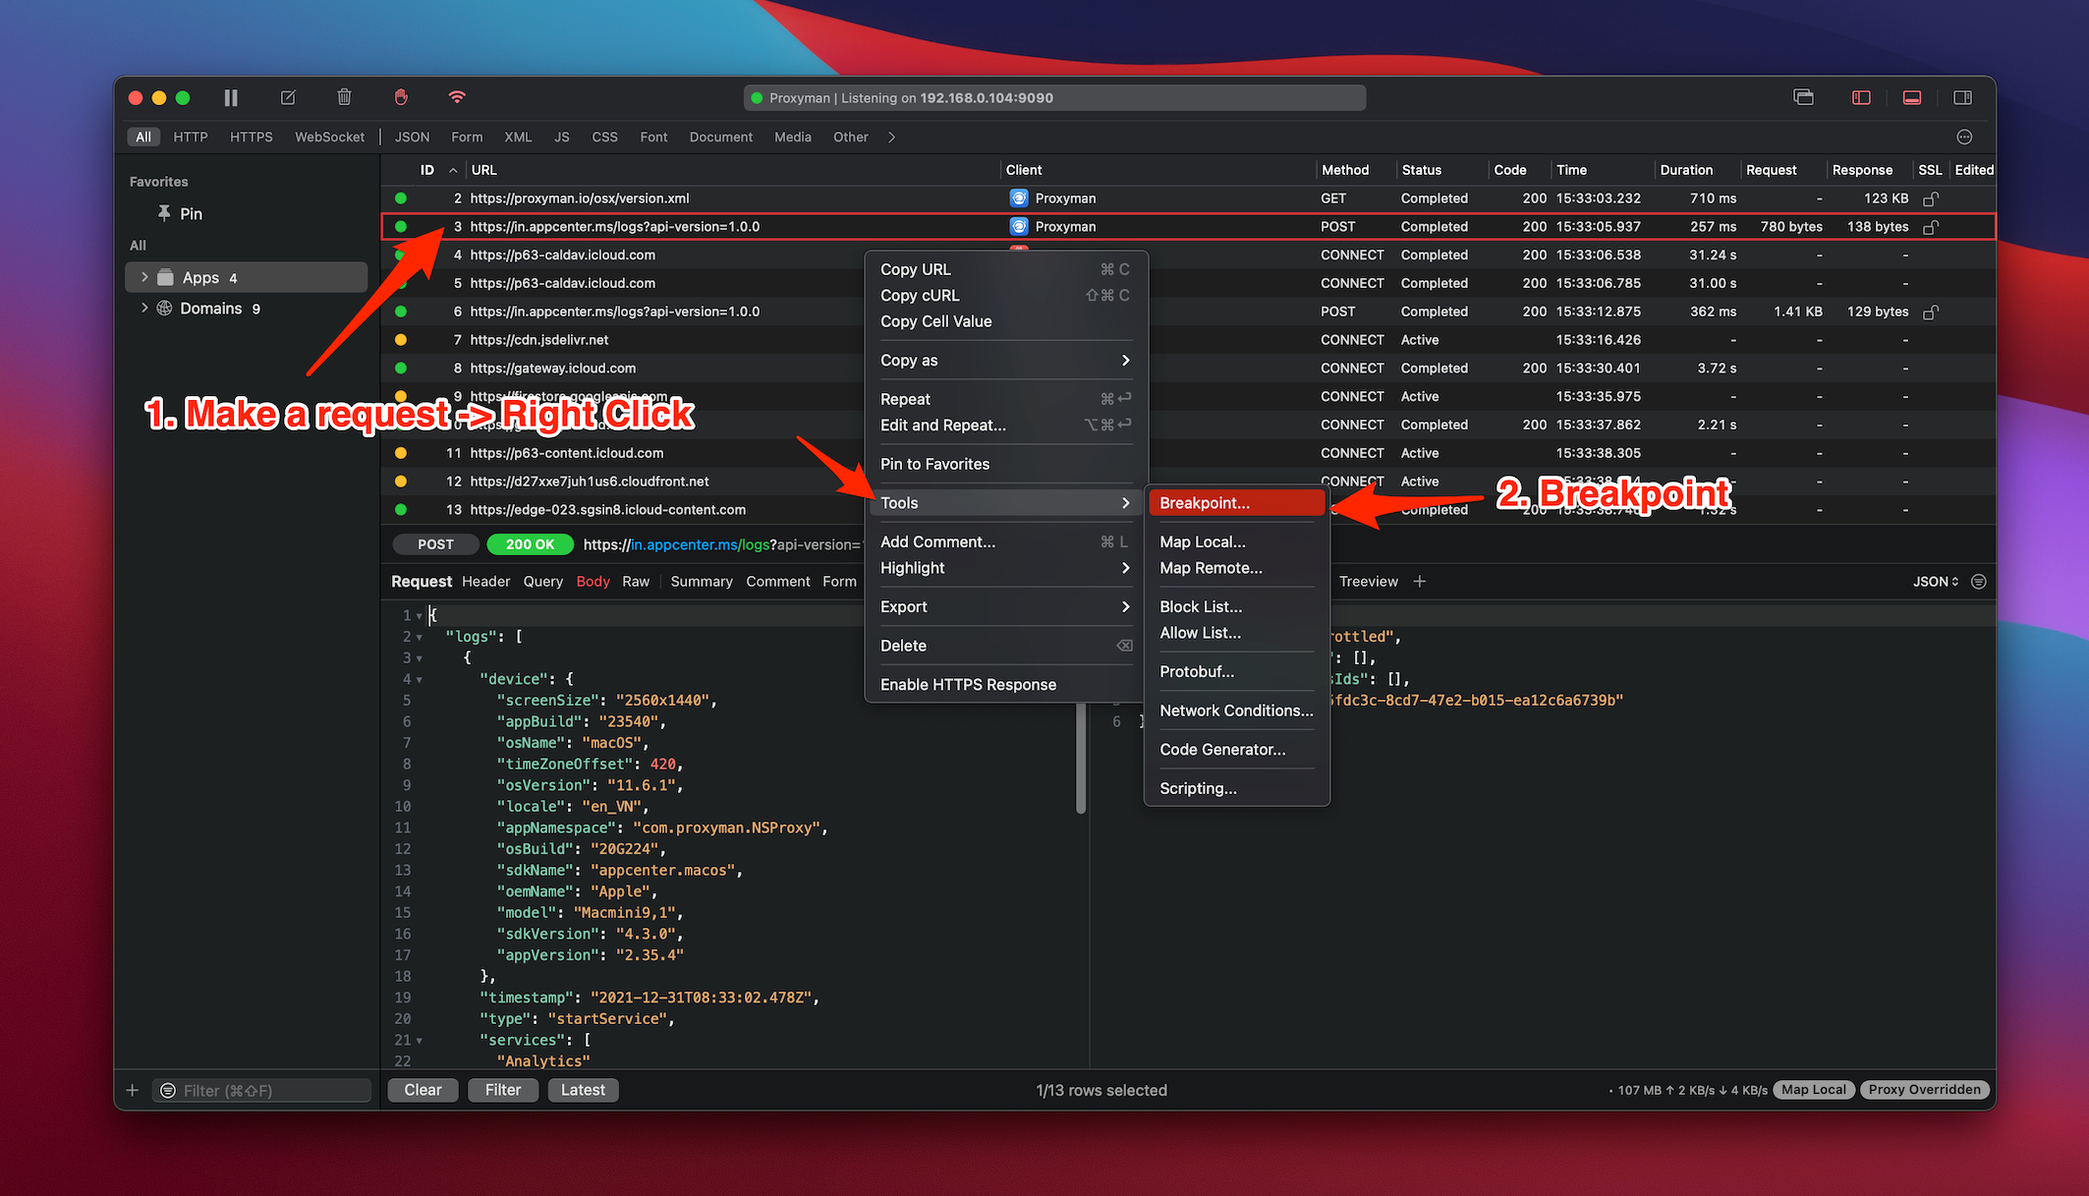Toggle the bottom panel layout icon

(x=1912, y=97)
